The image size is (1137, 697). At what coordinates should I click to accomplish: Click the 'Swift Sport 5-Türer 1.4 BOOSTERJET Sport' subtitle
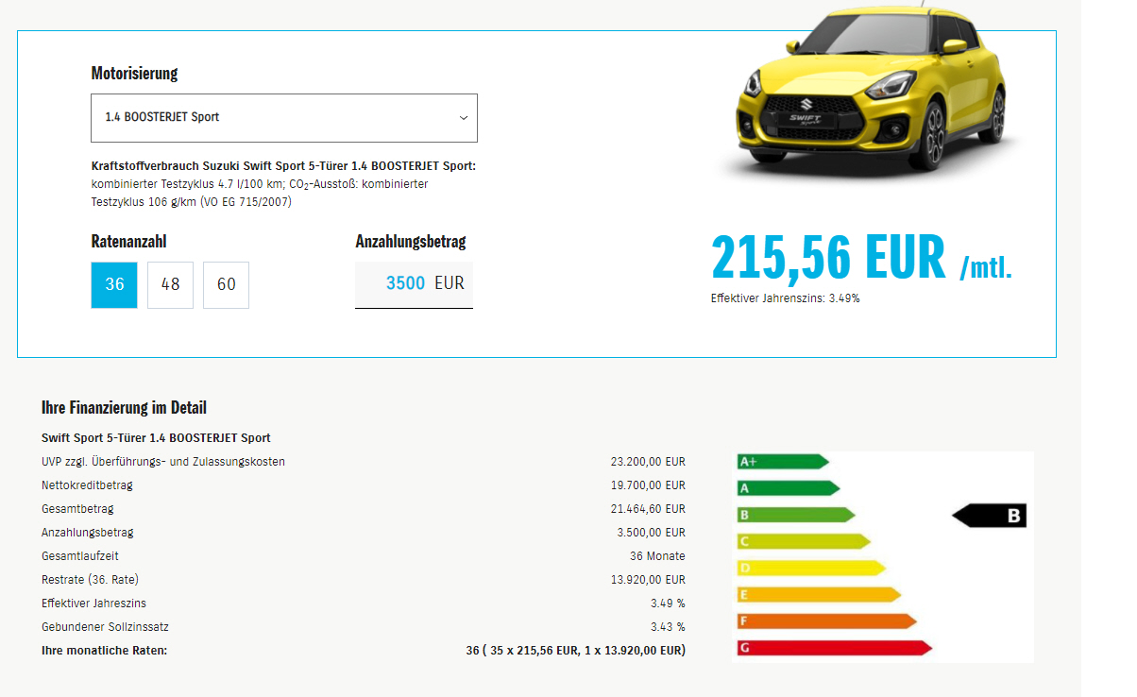pyautogui.click(x=156, y=438)
